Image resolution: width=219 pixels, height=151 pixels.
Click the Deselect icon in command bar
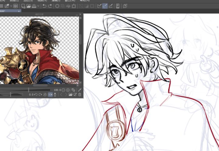[81, 6]
